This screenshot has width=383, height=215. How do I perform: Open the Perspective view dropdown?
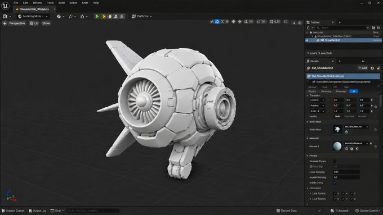(x=17, y=24)
